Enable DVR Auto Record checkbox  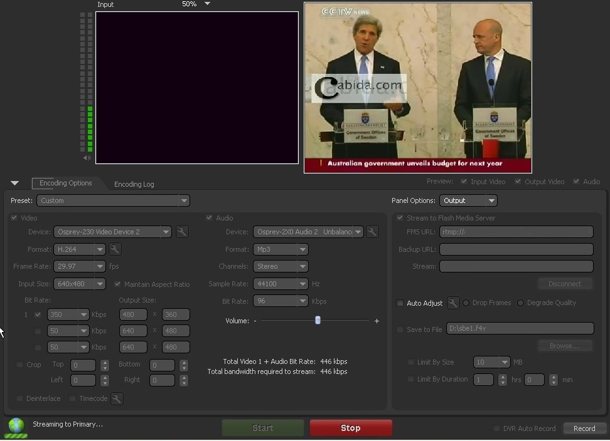[496, 428]
